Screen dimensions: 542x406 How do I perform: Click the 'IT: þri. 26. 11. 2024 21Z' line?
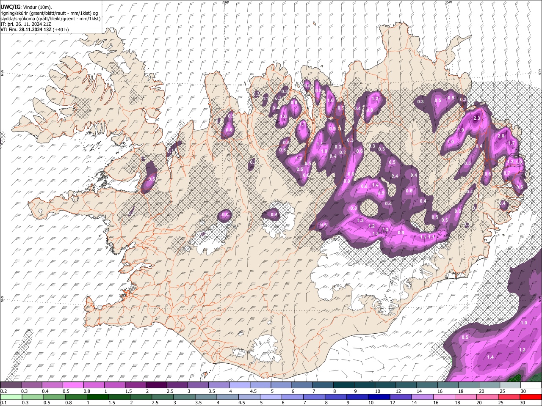(25, 25)
